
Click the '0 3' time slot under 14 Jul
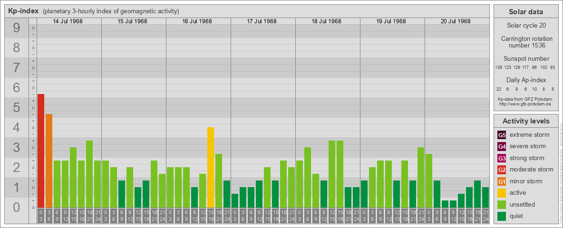41,216
